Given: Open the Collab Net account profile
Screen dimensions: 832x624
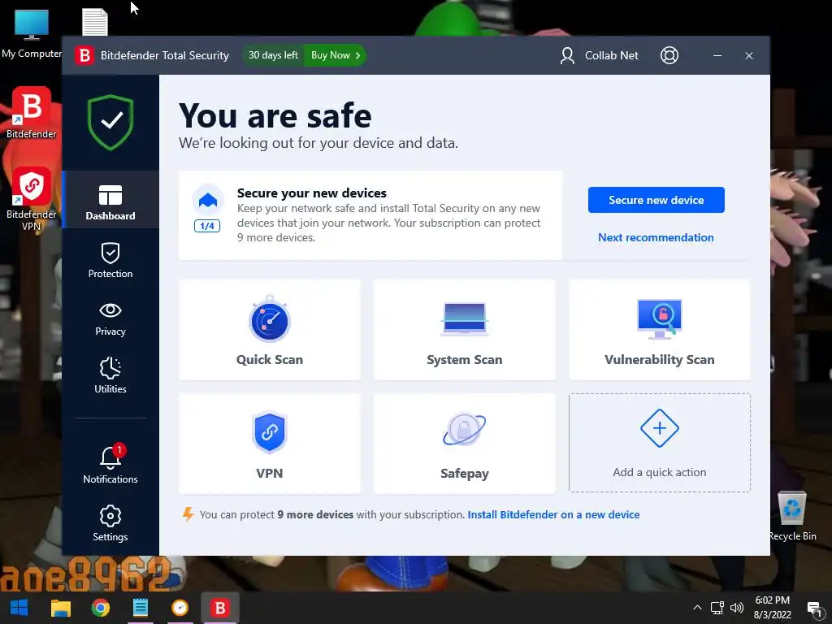Looking at the screenshot, I should (599, 55).
